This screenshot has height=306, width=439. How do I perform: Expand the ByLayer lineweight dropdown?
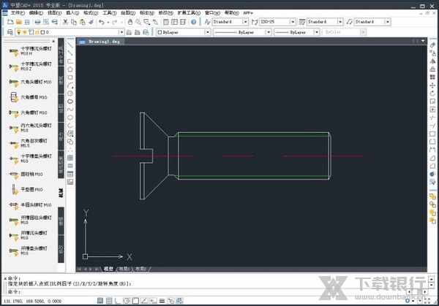[316, 32]
